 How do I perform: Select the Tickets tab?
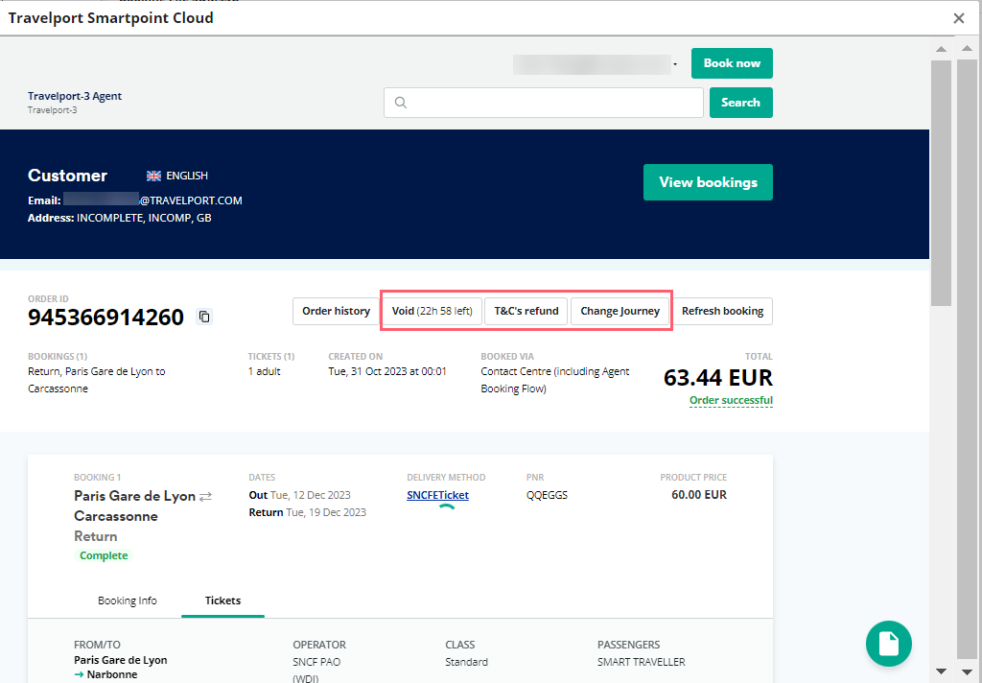pyautogui.click(x=222, y=601)
